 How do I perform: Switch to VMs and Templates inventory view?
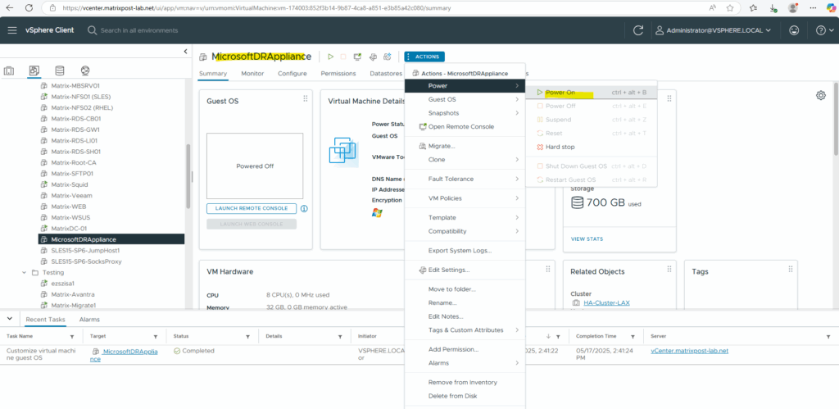(34, 70)
